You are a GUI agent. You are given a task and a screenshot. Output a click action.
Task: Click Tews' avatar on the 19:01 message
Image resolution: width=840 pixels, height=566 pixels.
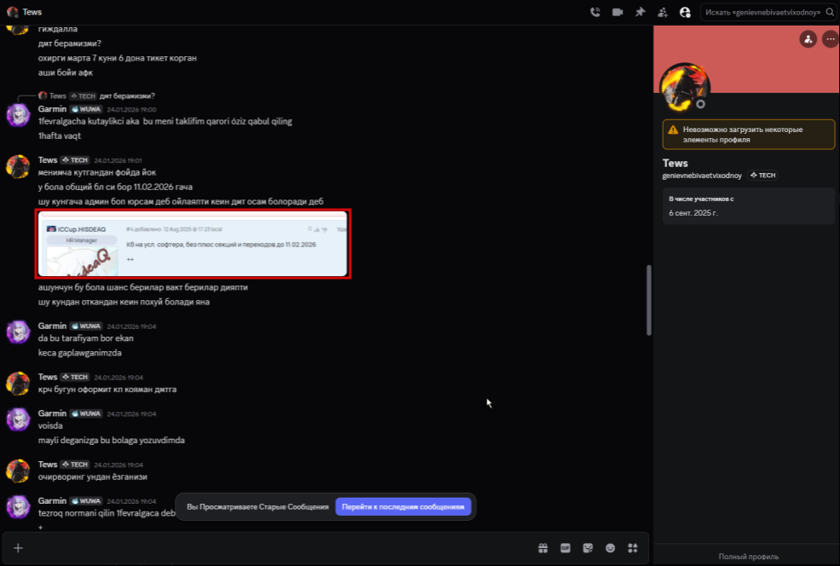(18, 166)
